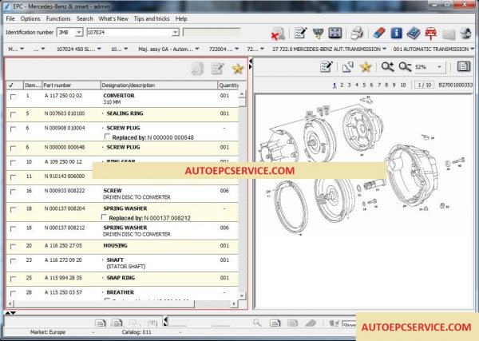This screenshot has height=341, width=479.
Task: Open the blue information icon
Action: click(x=396, y=33)
